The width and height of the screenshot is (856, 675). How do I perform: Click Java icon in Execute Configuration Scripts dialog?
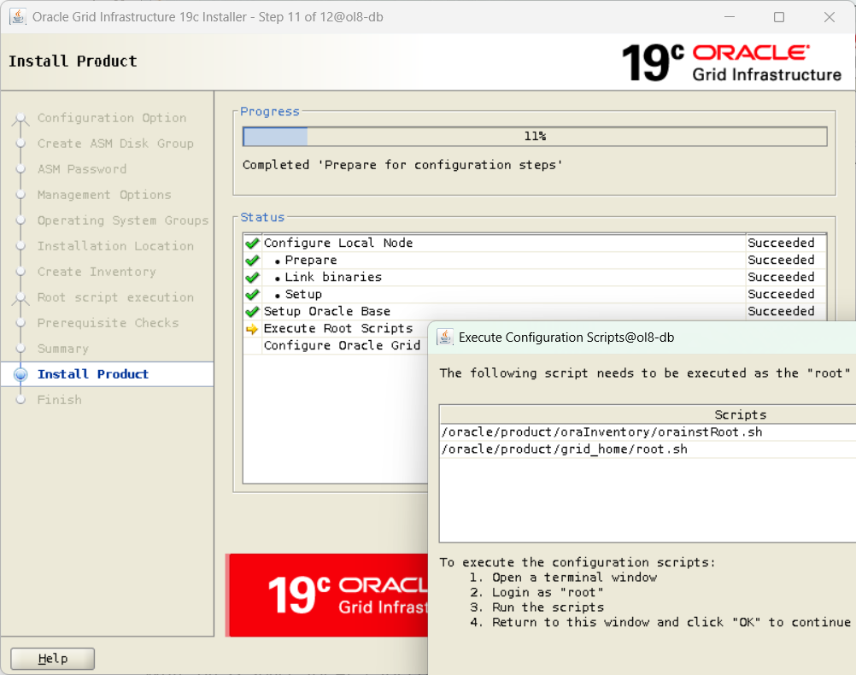click(445, 337)
